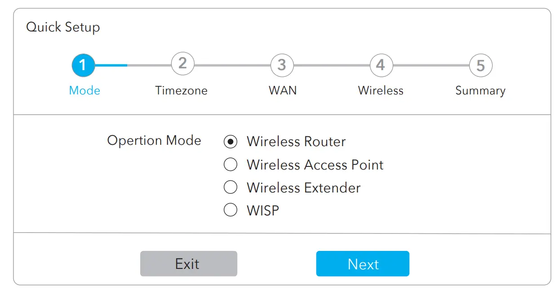Screen dimensions: 559x295
Task: Exit the Quick Setup wizard
Action: coord(189,264)
